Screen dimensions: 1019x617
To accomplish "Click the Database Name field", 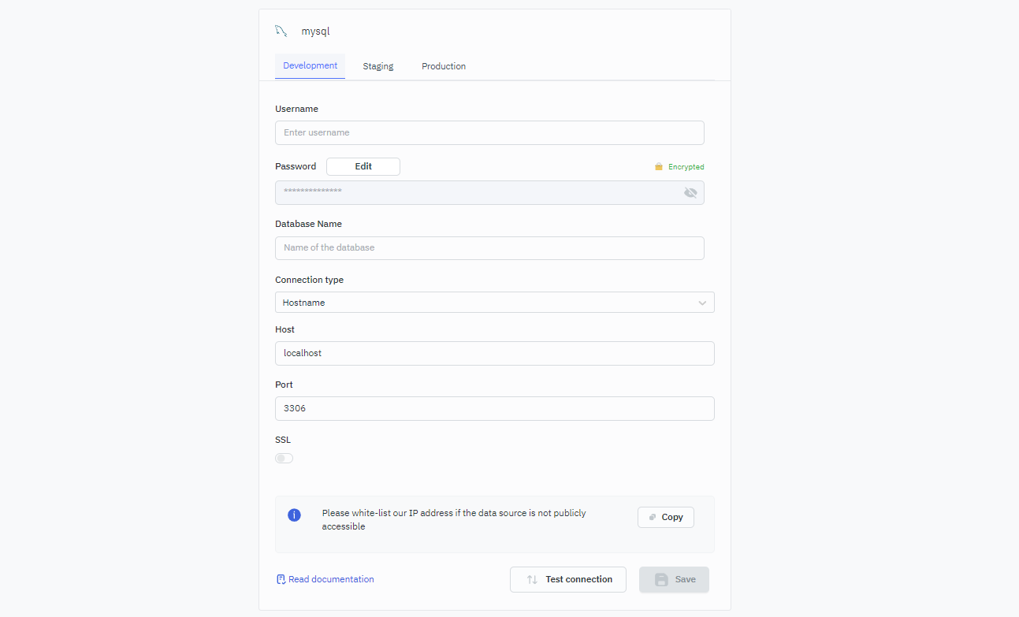I will click(x=489, y=247).
